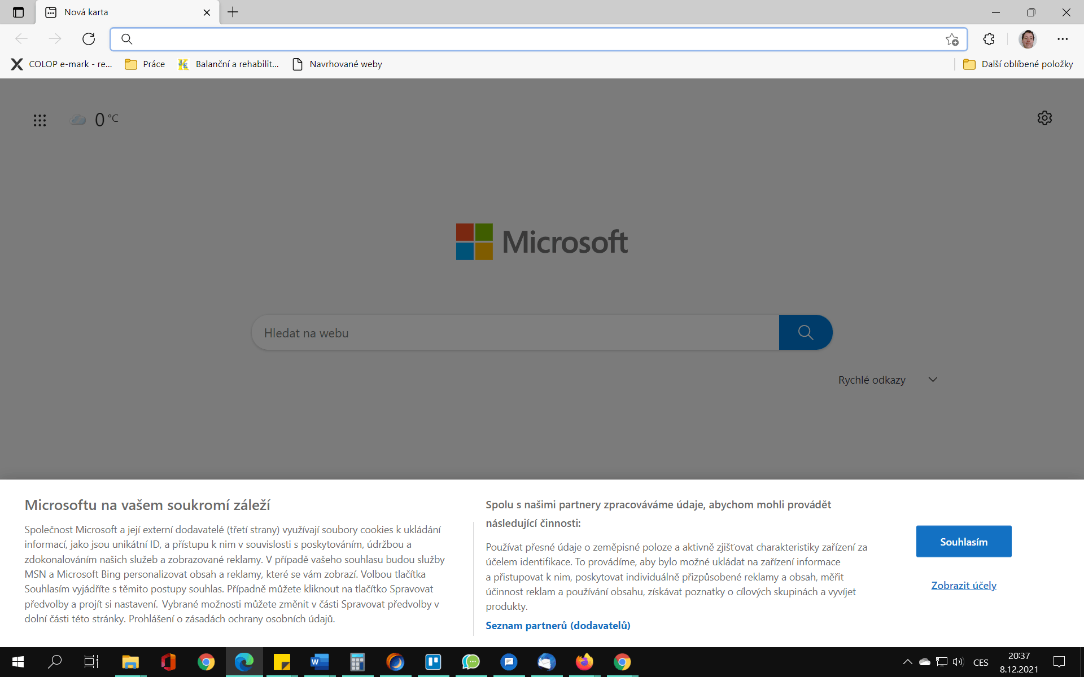Click the blue web search button

(x=805, y=332)
